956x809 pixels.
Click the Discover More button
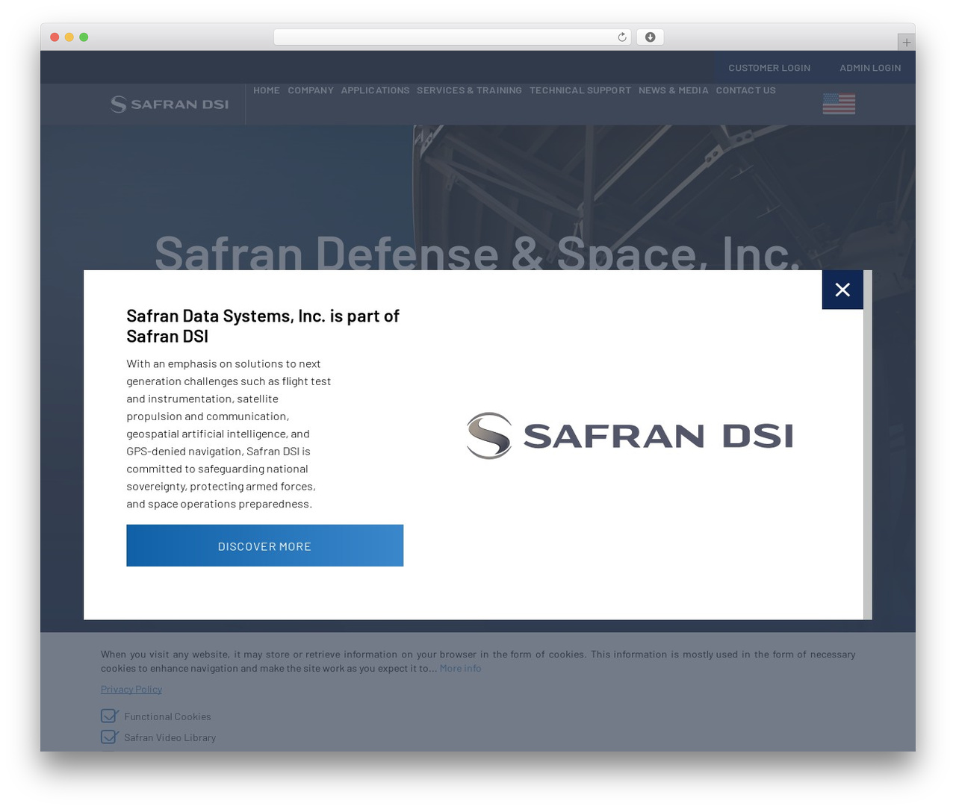[x=264, y=546]
